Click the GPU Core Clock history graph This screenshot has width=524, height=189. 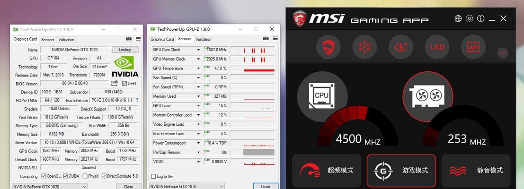click(x=252, y=50)
